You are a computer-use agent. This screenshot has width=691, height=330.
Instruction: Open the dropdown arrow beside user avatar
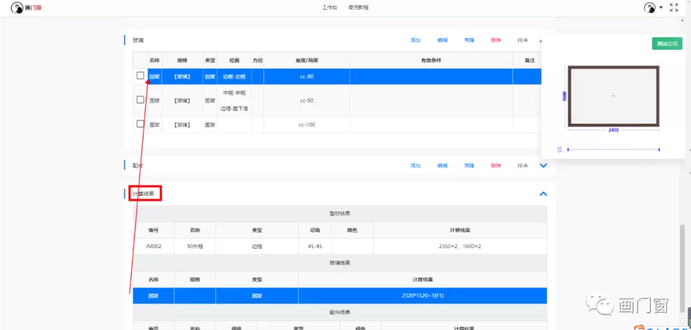pyautogui.click(x=661, y=8)
